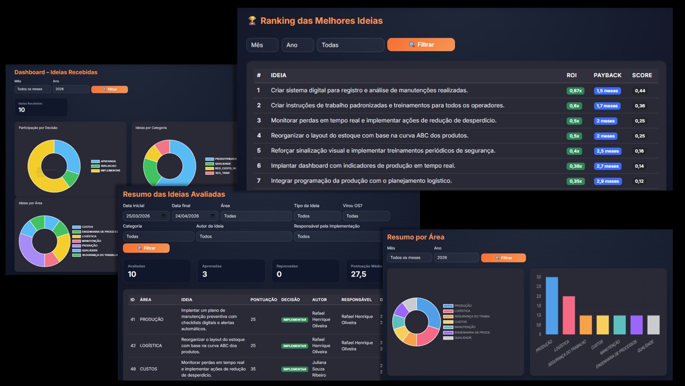This screenshot has height=386, width=685.
Task: Toggle APROVADA legend swatch in decision chart
Action: [x=96, y=162]
